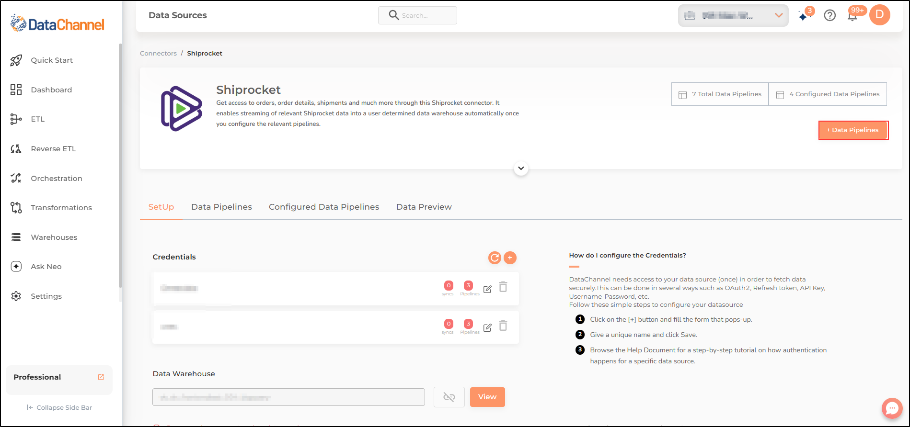
Task: Go to Connectors breadcrumb
Action: coord(158,54)
